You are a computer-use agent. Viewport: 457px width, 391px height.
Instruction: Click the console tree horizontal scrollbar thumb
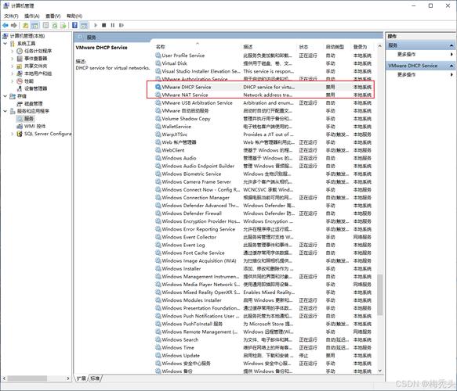27,378
